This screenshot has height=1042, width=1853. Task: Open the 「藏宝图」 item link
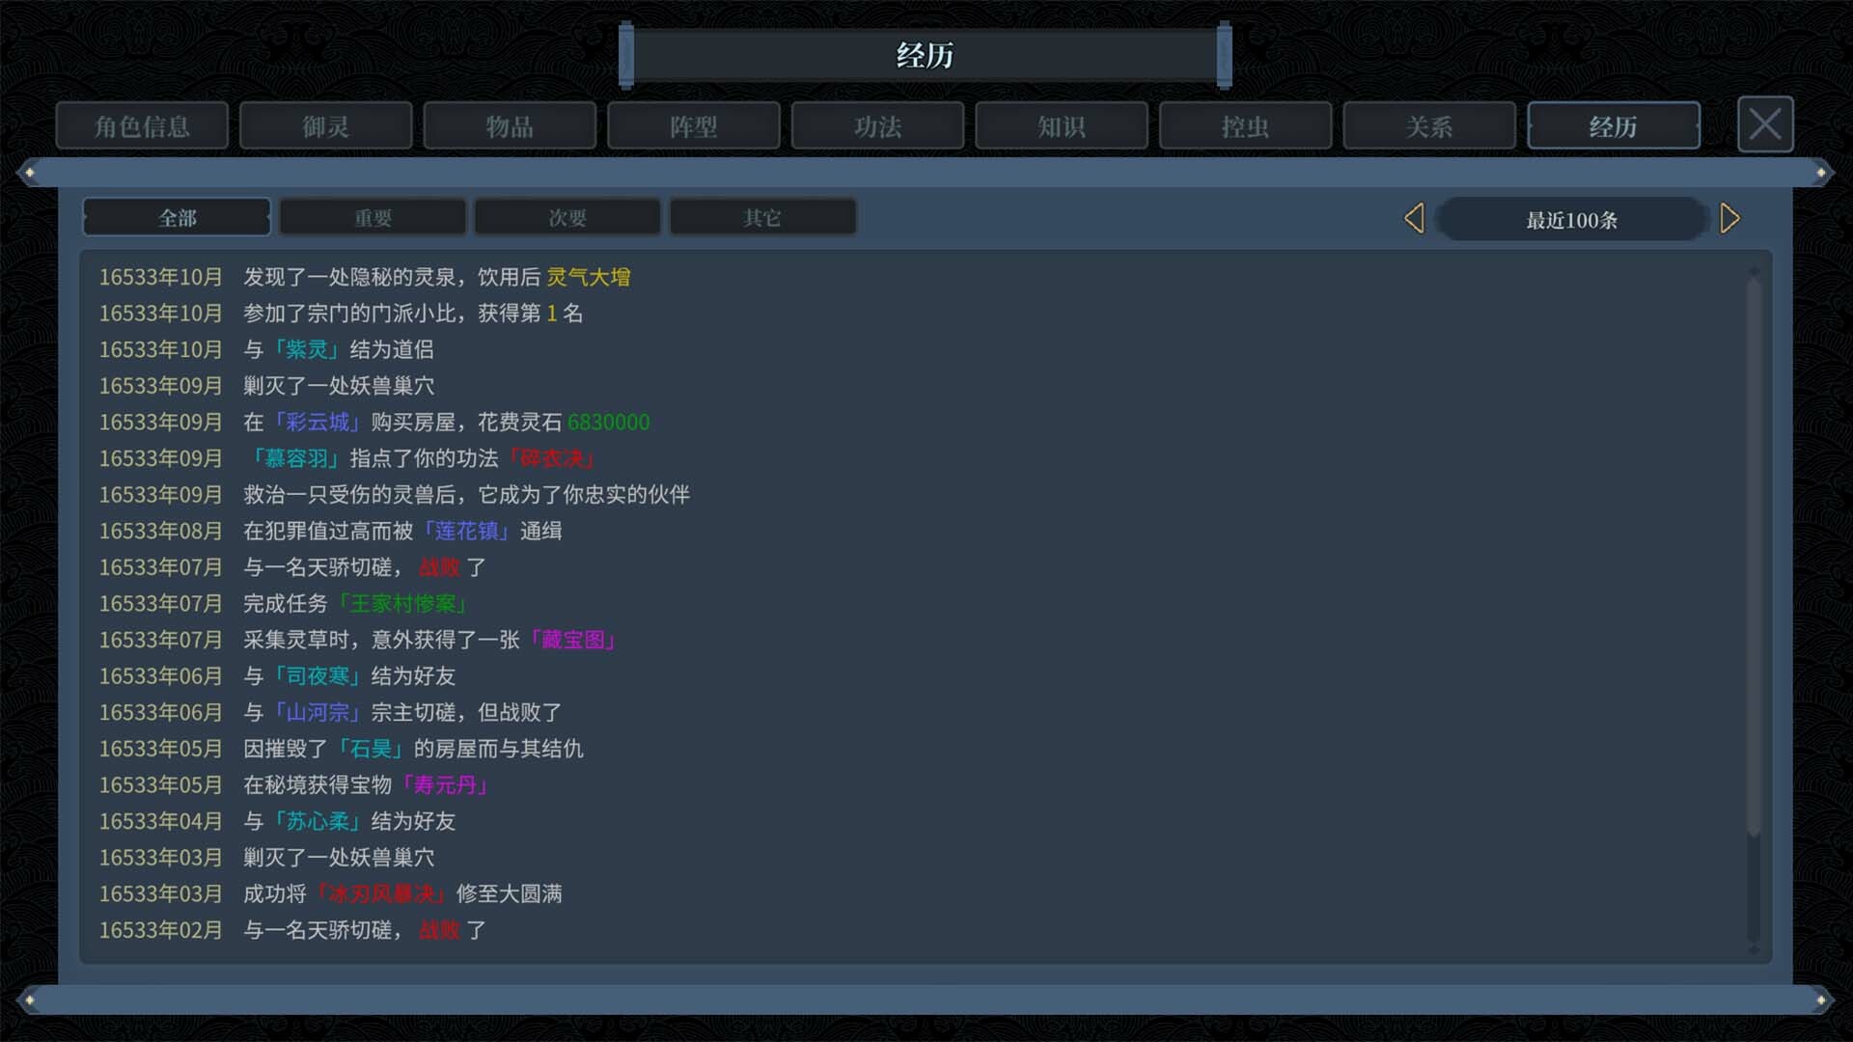[x=572, y=640]
